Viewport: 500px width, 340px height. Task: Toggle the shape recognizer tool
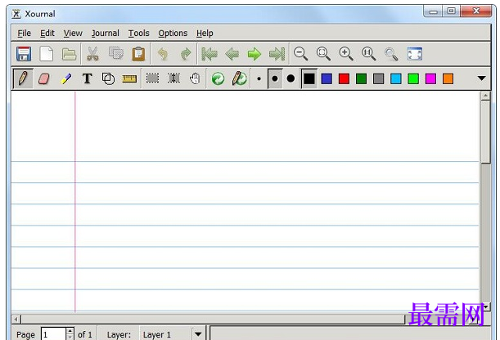click(108, 78)
